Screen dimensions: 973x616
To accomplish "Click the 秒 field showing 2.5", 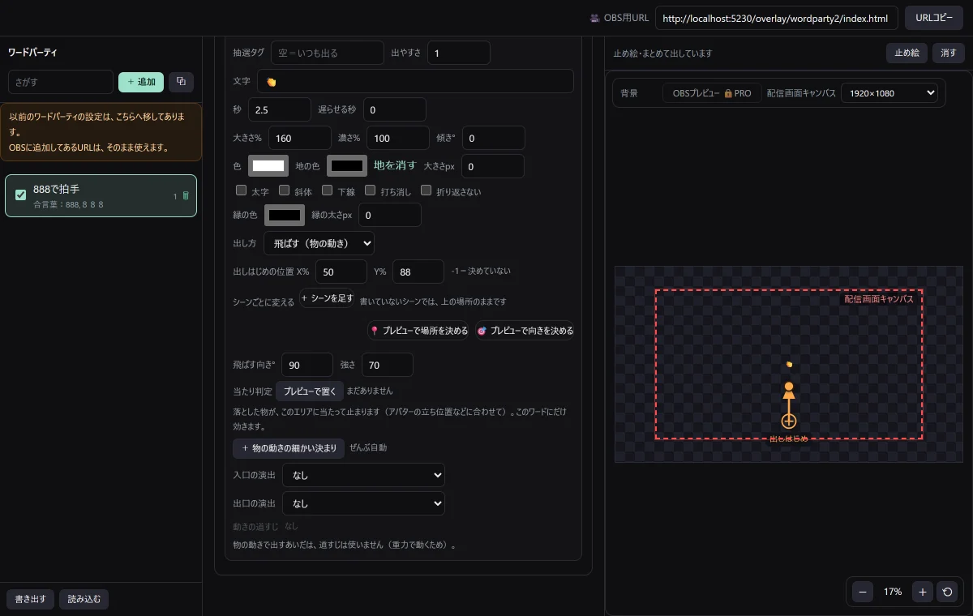I will [x=280, y=109].
